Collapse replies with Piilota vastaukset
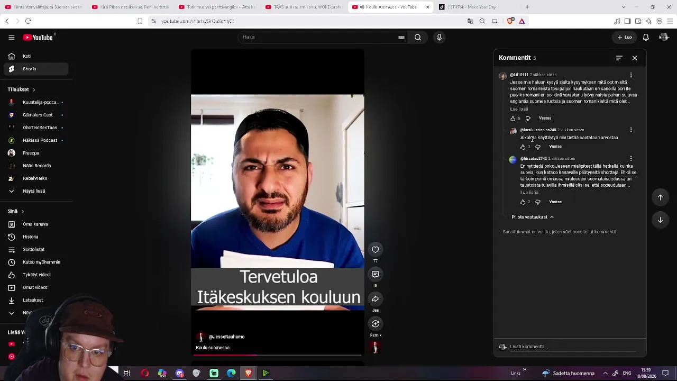Viewport: 677px width, 381px height. coord(533,217)
